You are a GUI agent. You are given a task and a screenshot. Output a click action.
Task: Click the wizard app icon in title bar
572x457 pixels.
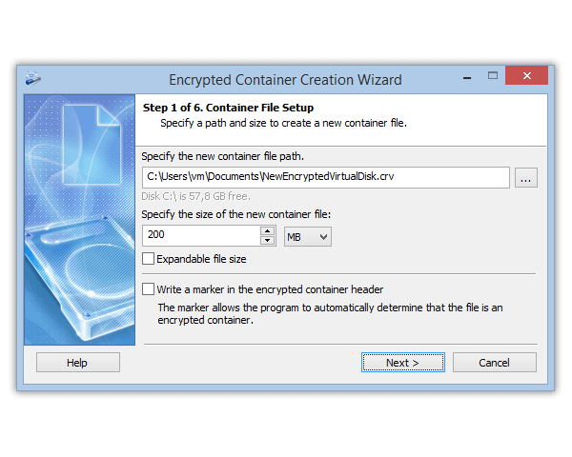point(33,78)
